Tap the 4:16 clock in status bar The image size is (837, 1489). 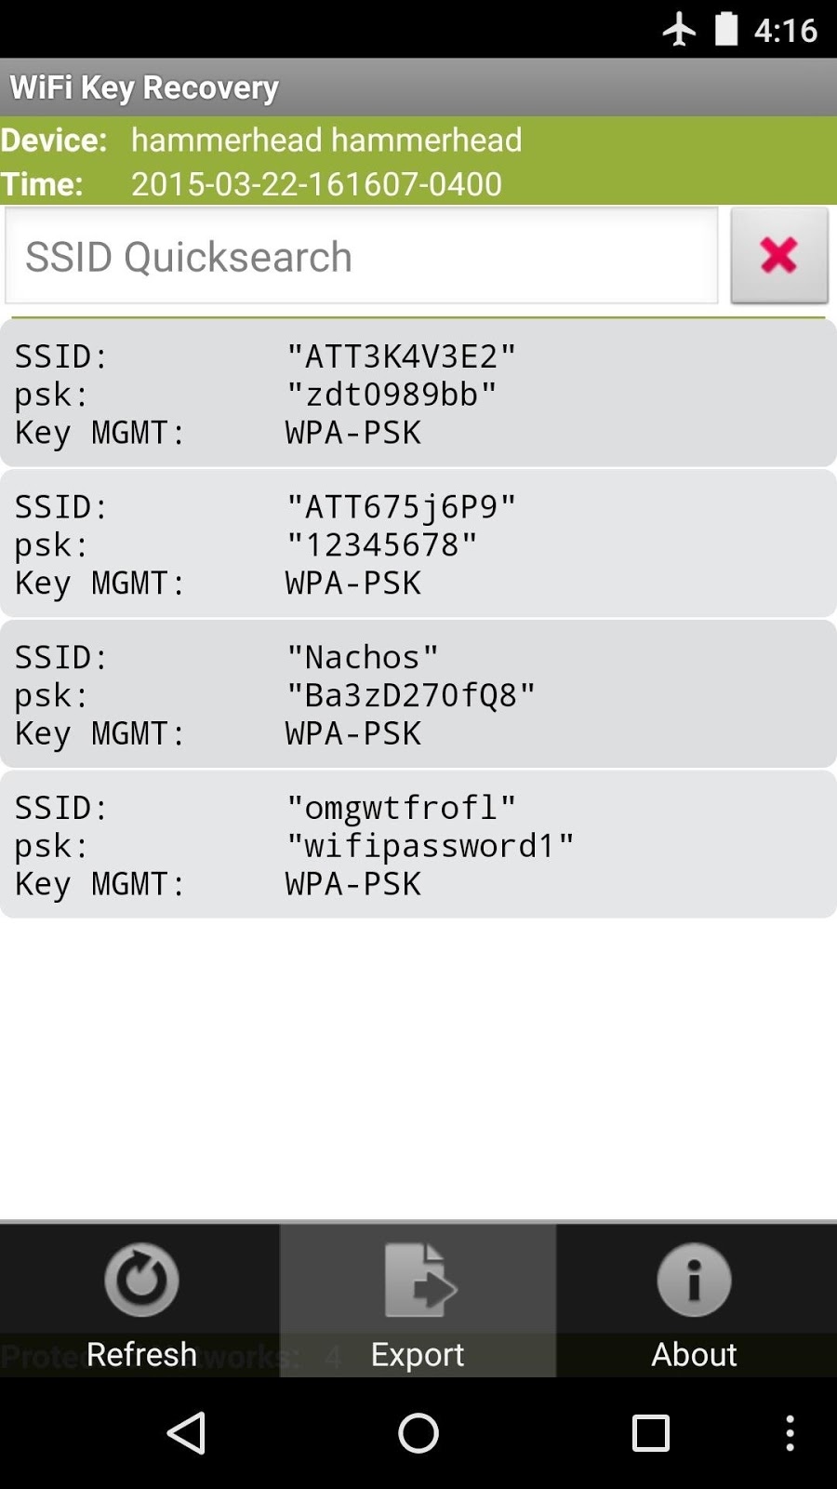(786, 31)
